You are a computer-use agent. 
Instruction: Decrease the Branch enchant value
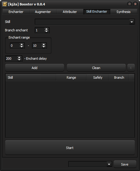46,31
